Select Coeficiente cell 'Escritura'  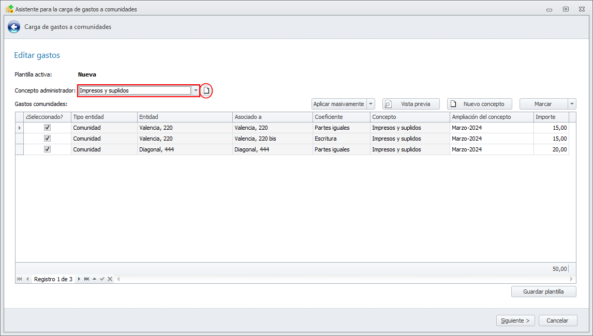click(342, 139)
